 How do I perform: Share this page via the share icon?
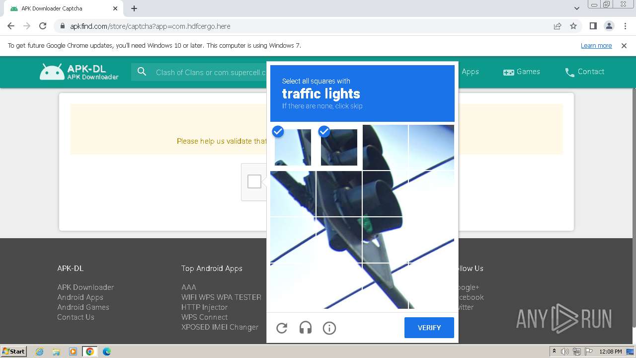pos(557,26)
